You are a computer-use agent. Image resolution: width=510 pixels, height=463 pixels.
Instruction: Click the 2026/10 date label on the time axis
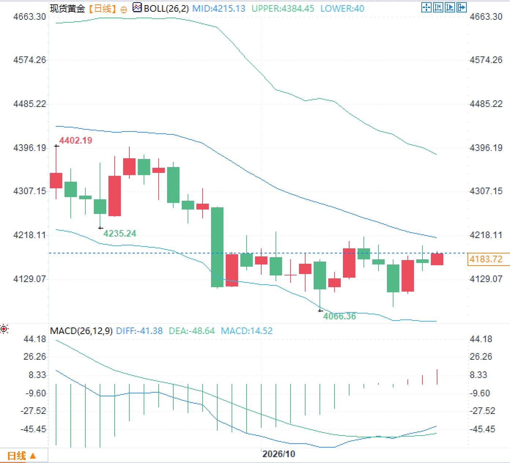279,454
